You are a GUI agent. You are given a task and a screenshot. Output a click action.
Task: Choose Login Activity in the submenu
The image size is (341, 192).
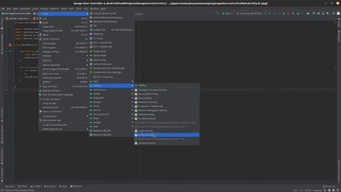(167, 131)
